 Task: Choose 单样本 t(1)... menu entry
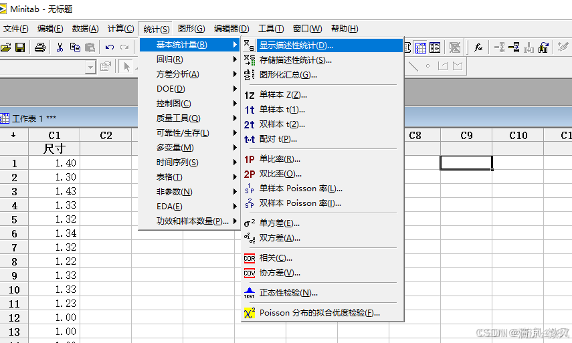point(322,110)
